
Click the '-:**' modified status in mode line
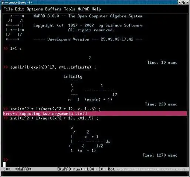point(6,169)
